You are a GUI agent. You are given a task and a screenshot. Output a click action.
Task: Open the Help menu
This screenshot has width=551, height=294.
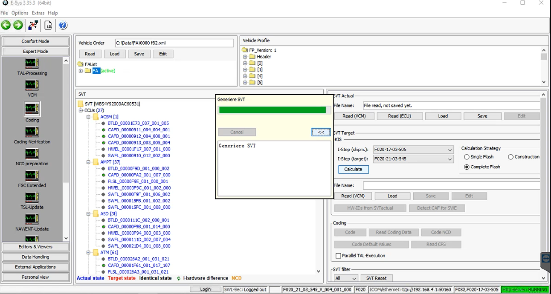coord(52,13)
